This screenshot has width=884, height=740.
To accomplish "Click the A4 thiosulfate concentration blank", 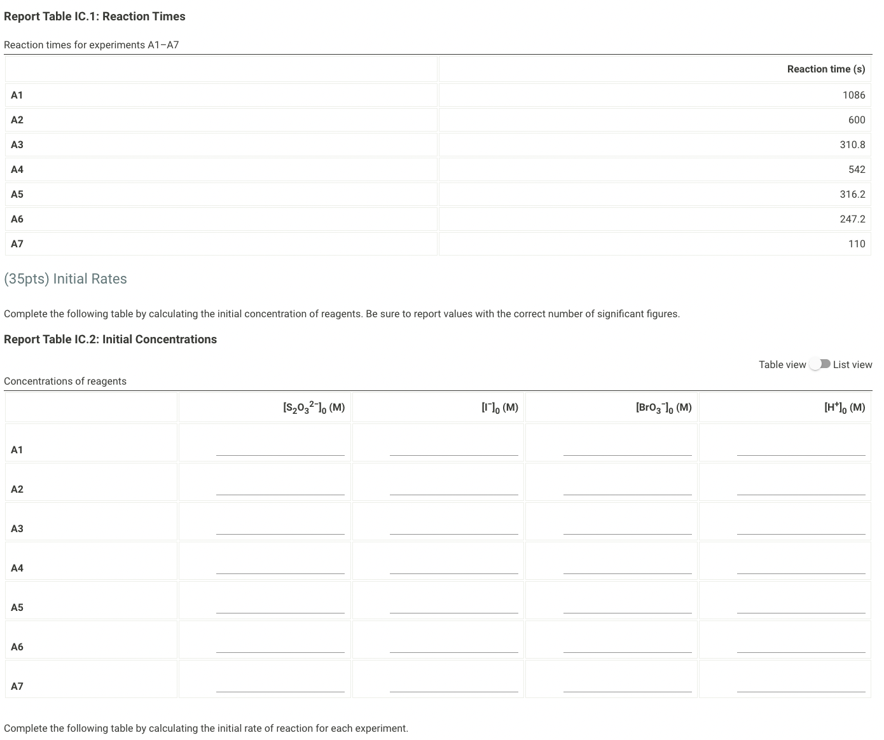I will click(x=280, y=566).
